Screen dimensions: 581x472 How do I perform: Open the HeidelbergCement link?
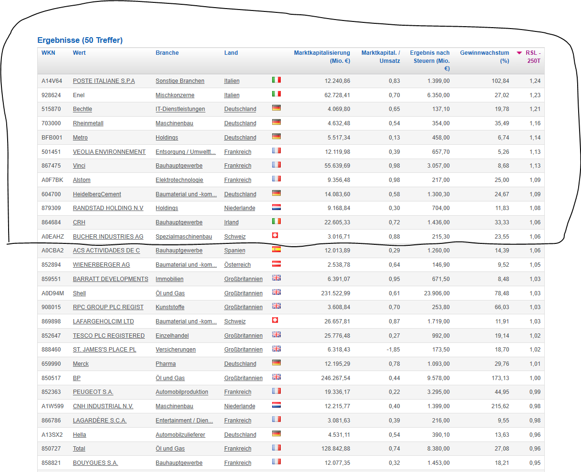click(x=97, y=194)
